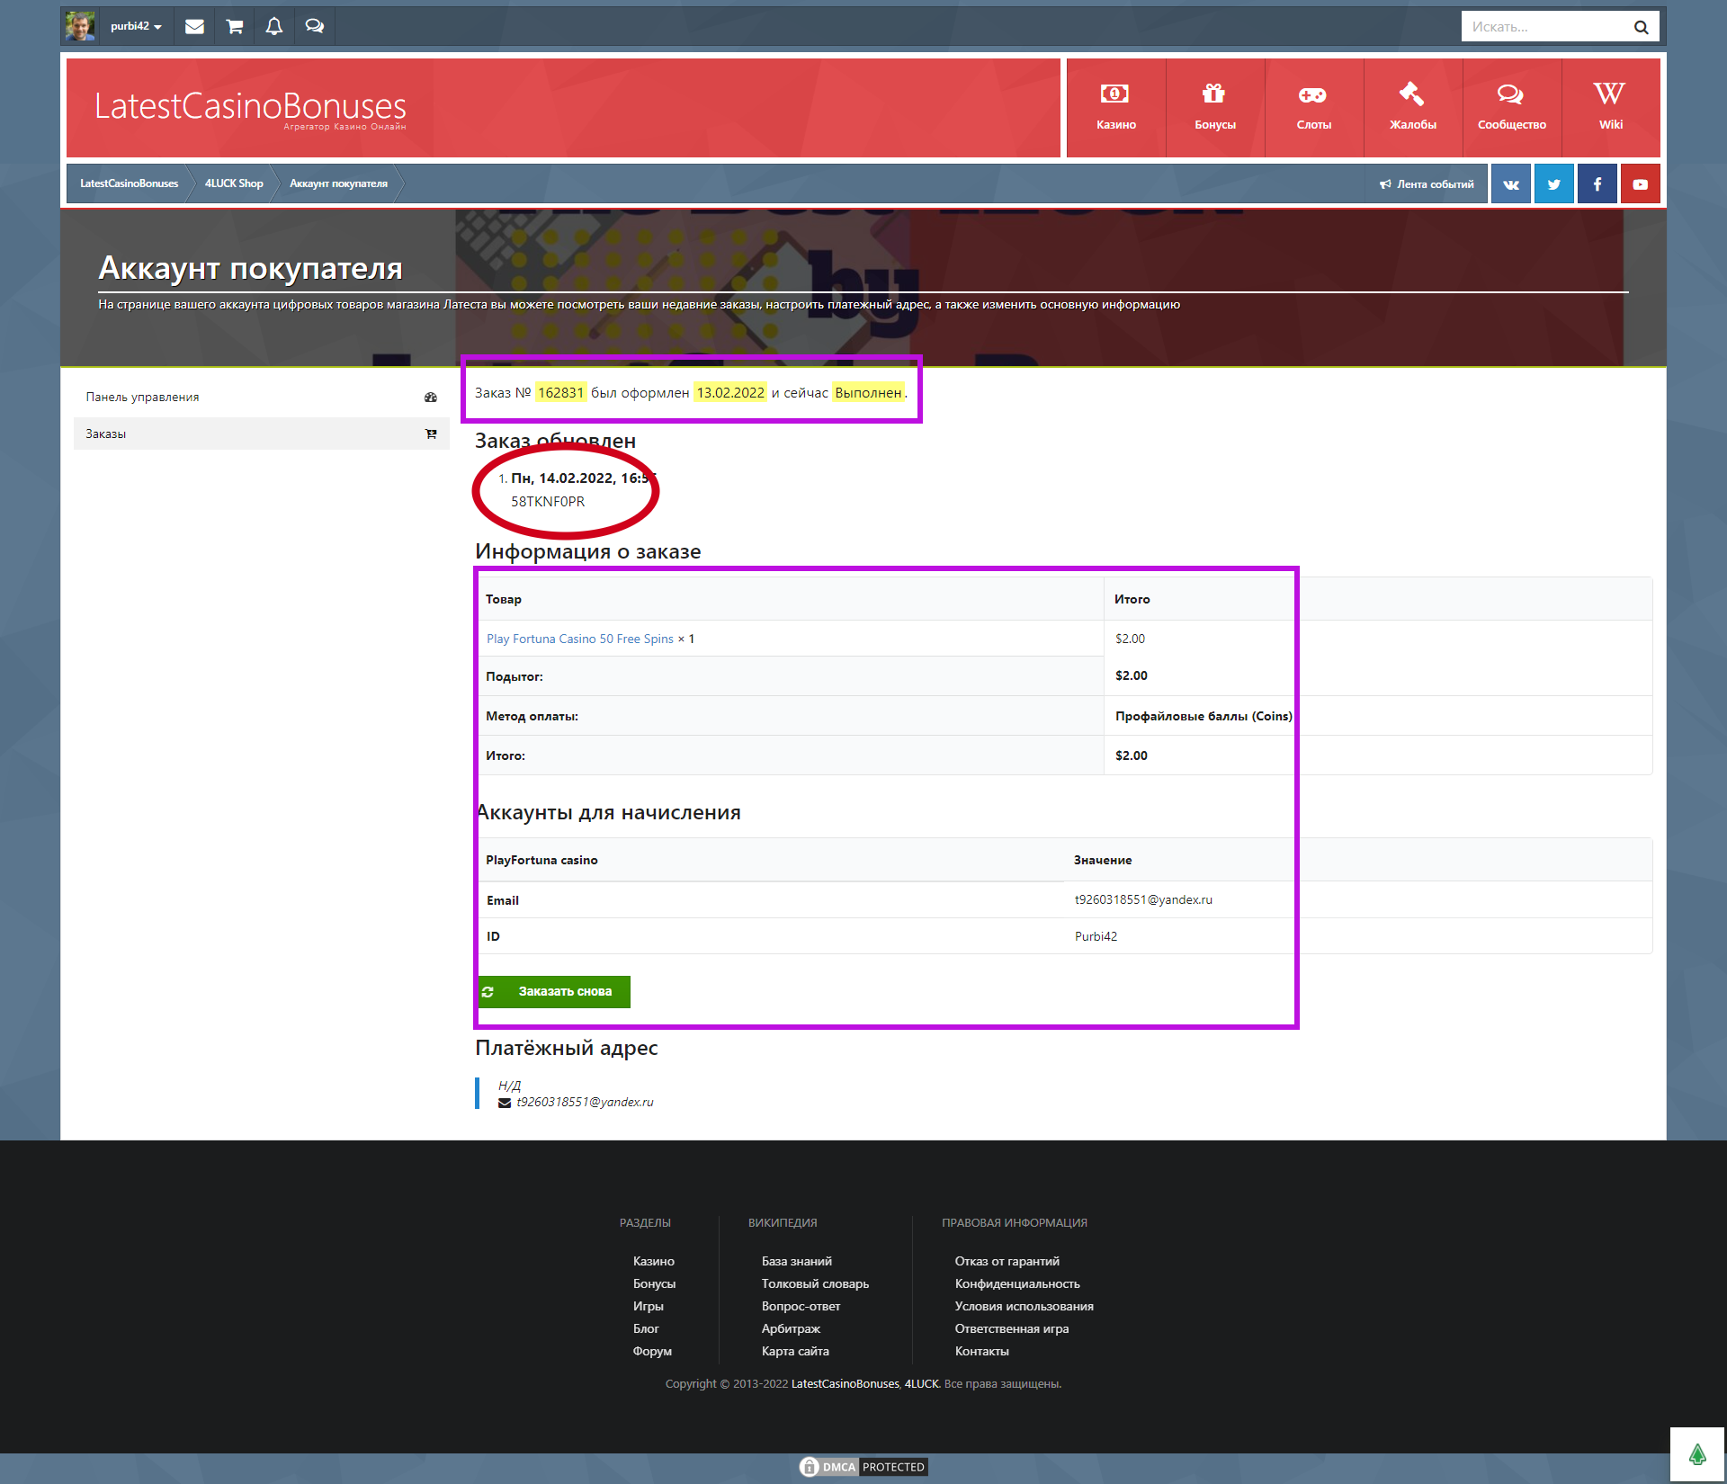Open the mail envelope icon in top bar

coord(194,26)
